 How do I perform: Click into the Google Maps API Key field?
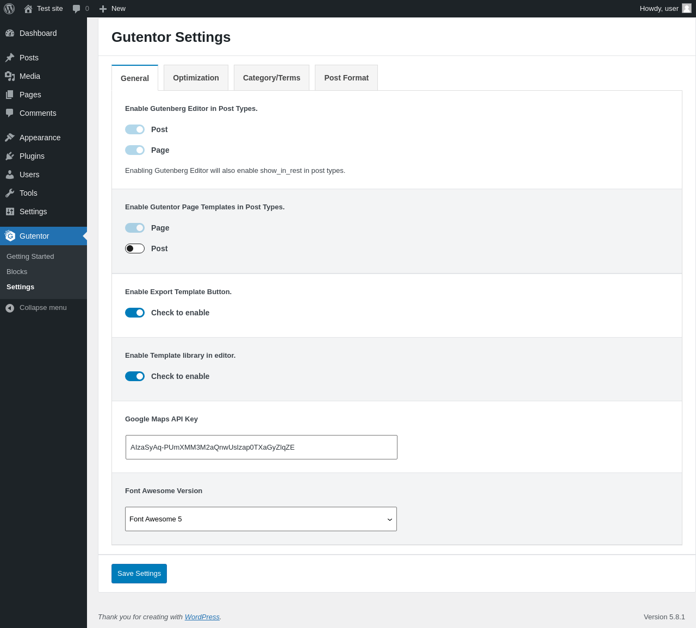pyautogui.click(x=261, y=447)
